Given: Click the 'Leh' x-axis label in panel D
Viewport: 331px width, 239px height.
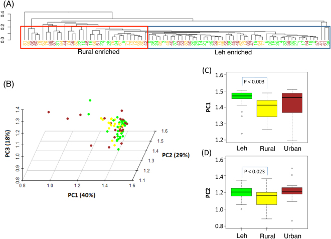Looking at the screenshot, I should pyautogui.click(x=242, y=235).
